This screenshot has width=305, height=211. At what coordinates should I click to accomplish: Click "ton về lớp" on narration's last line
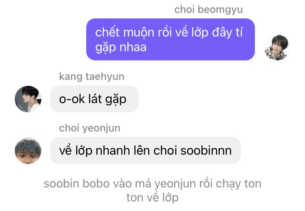[152, 198]
